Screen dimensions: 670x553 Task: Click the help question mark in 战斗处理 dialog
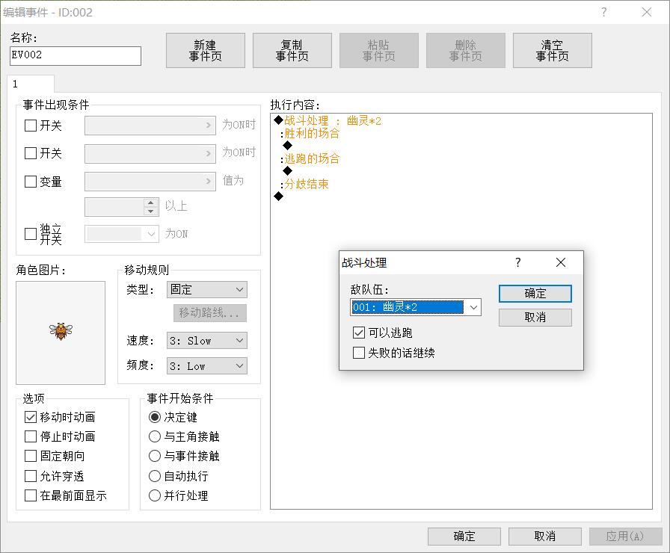coord(518,262)
